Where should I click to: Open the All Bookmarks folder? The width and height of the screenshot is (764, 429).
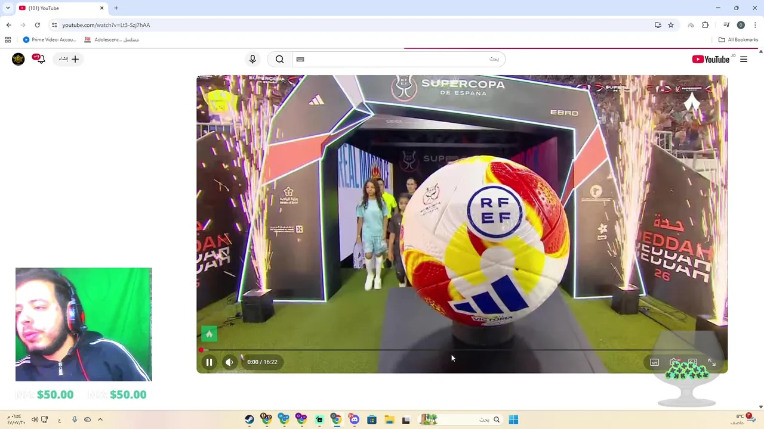[x=738, y=40]
